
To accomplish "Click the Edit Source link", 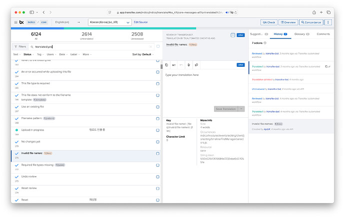I will point(140,22).
